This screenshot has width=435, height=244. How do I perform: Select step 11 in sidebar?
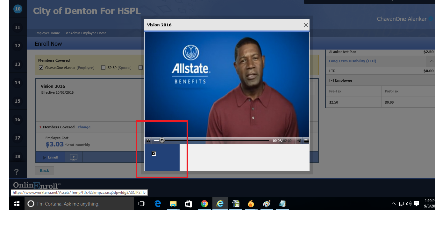pos(18,27)
